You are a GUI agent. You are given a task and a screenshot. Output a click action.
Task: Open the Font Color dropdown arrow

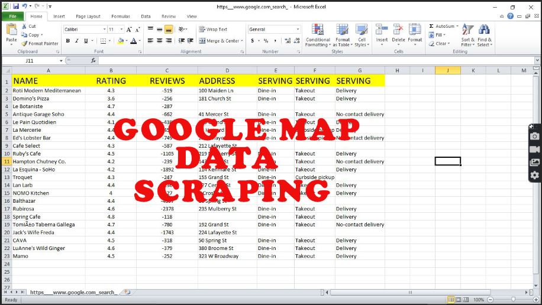(139, 41)
